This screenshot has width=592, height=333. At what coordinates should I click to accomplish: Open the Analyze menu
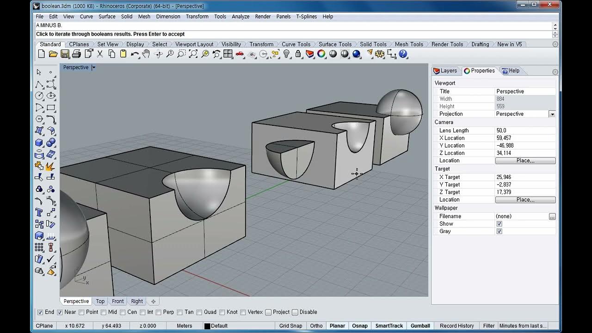[x=240, y=17]
